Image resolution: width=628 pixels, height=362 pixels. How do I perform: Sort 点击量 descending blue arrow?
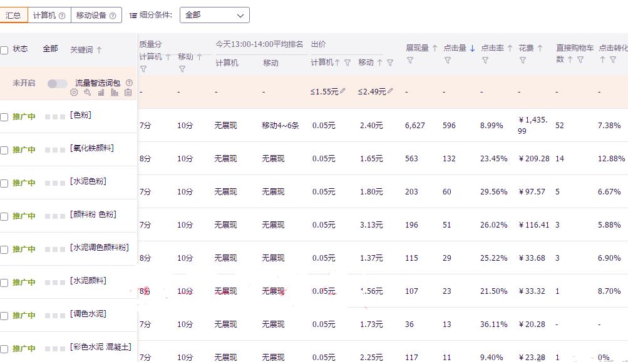click(x=472, y=48)
